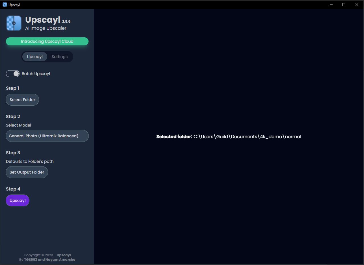
Task: Click the title bar Upscayl icon
Action: coord(5,5)
